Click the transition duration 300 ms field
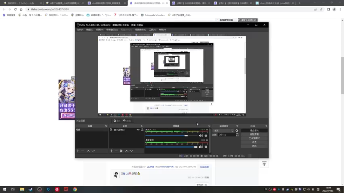Screen dimensions: 344x193 [227, 135]
